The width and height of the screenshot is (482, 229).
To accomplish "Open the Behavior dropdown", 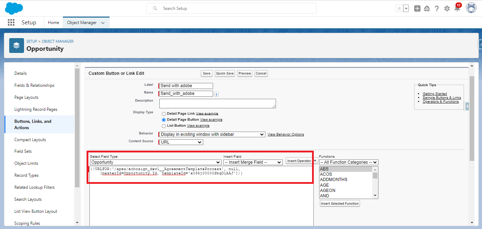I will tap(212, 134).
